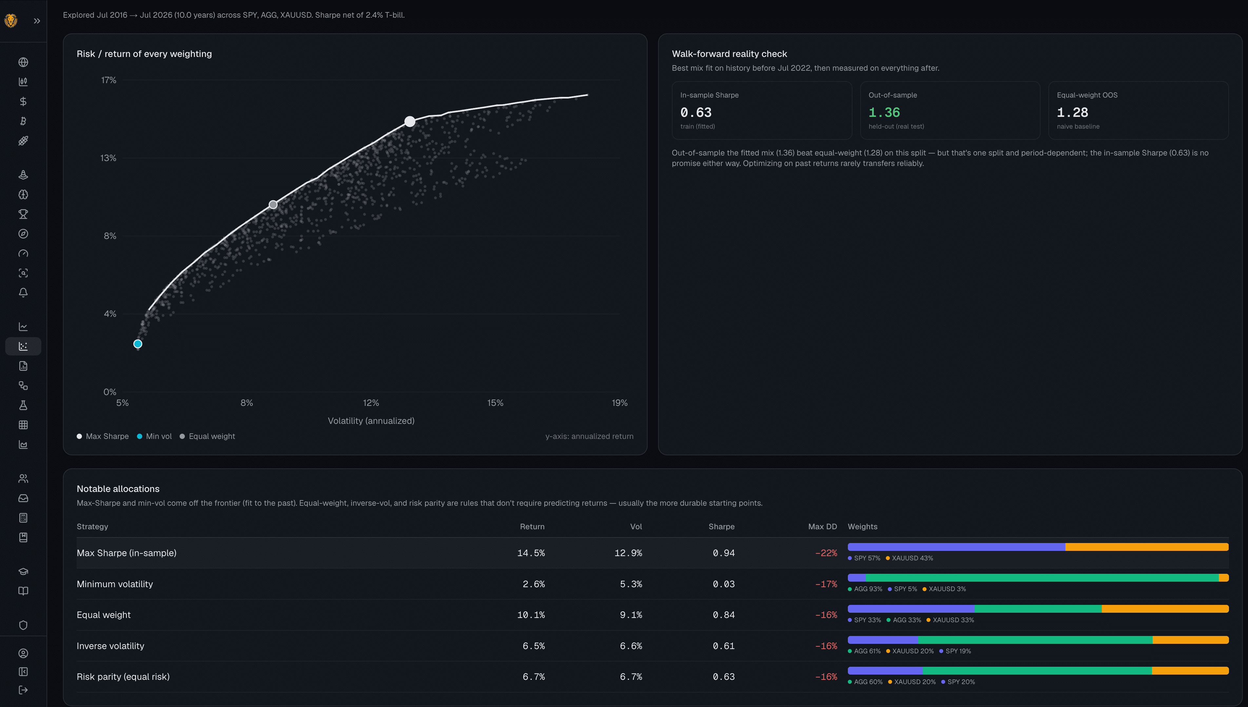Open the compass explore icon

coord(23,234)
